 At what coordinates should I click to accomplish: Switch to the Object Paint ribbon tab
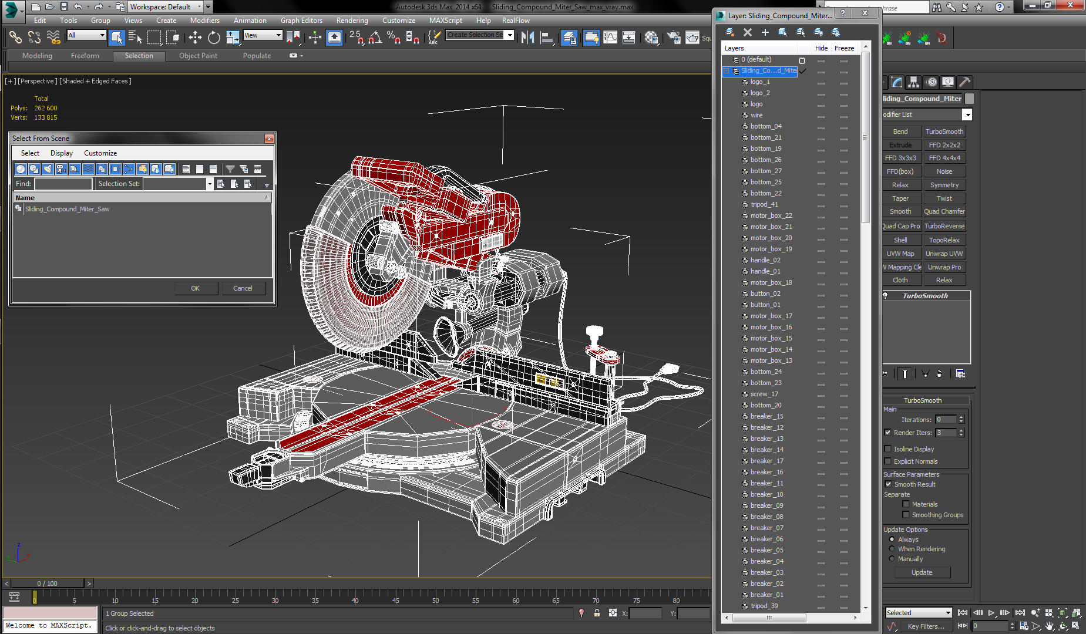coord(198,56)
